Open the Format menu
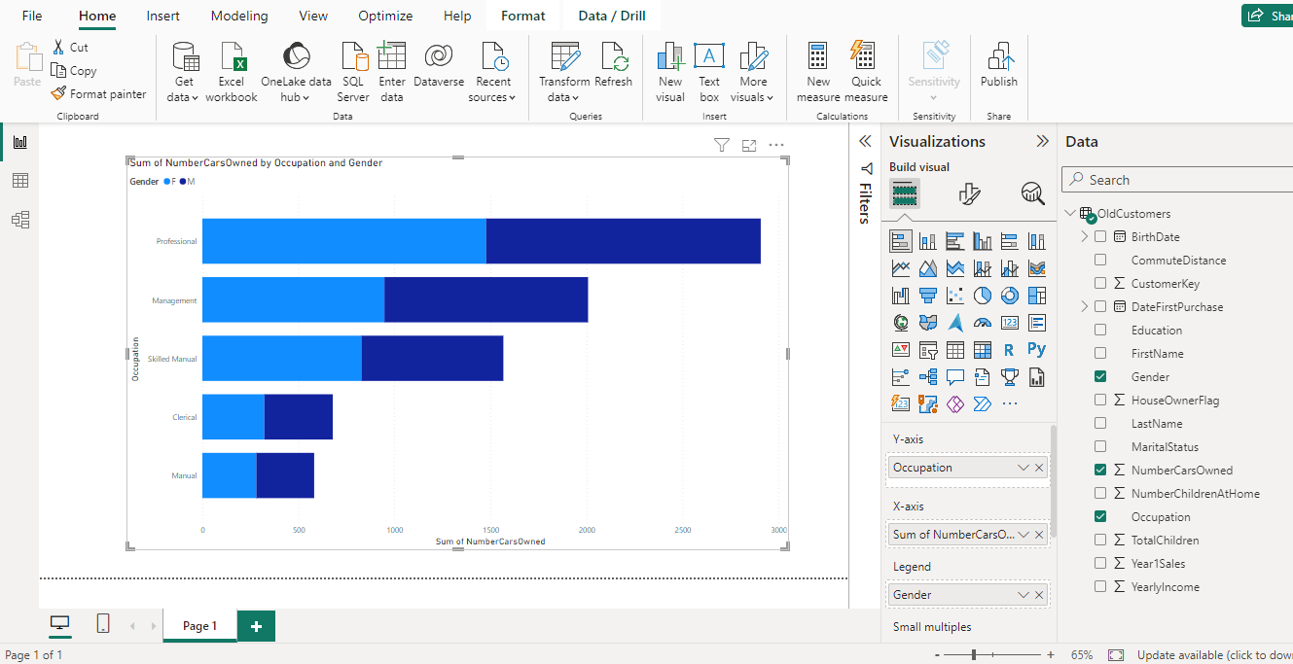Image resolution: width=1293 pixels, height=664 pixels. (x=522, y=16)
